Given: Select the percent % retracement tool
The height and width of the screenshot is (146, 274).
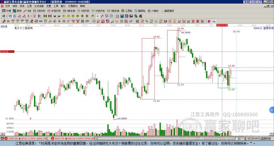Looking at the screenshot, I should (x=147, y=21).
